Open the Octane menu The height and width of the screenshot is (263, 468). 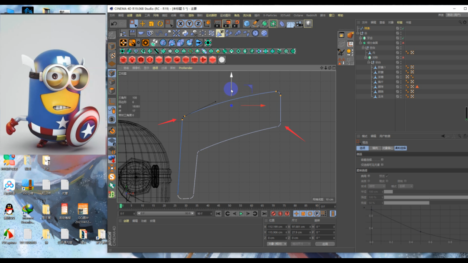(x=298, y=15)
